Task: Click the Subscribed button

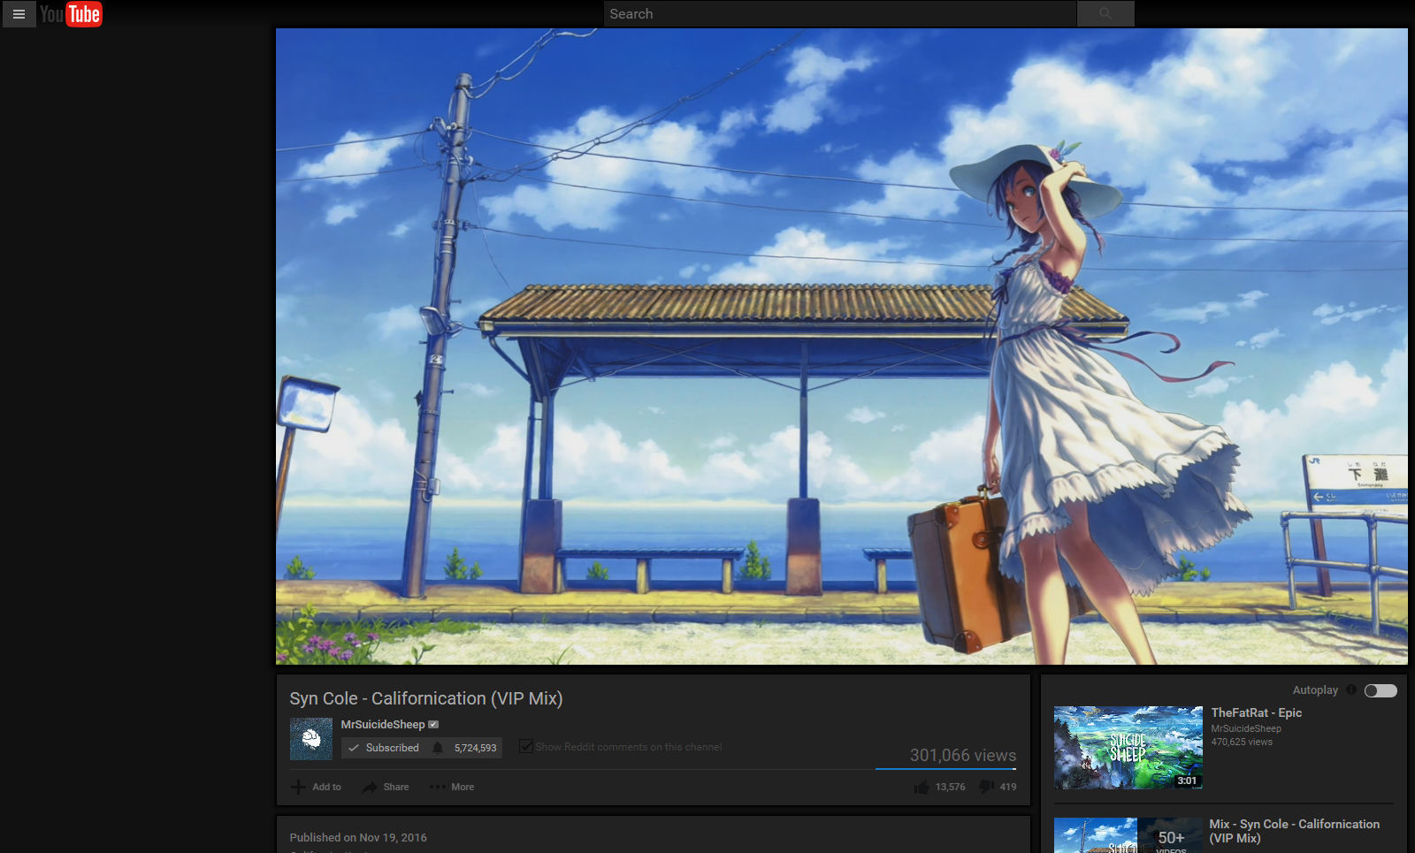Action: point(384,748)
